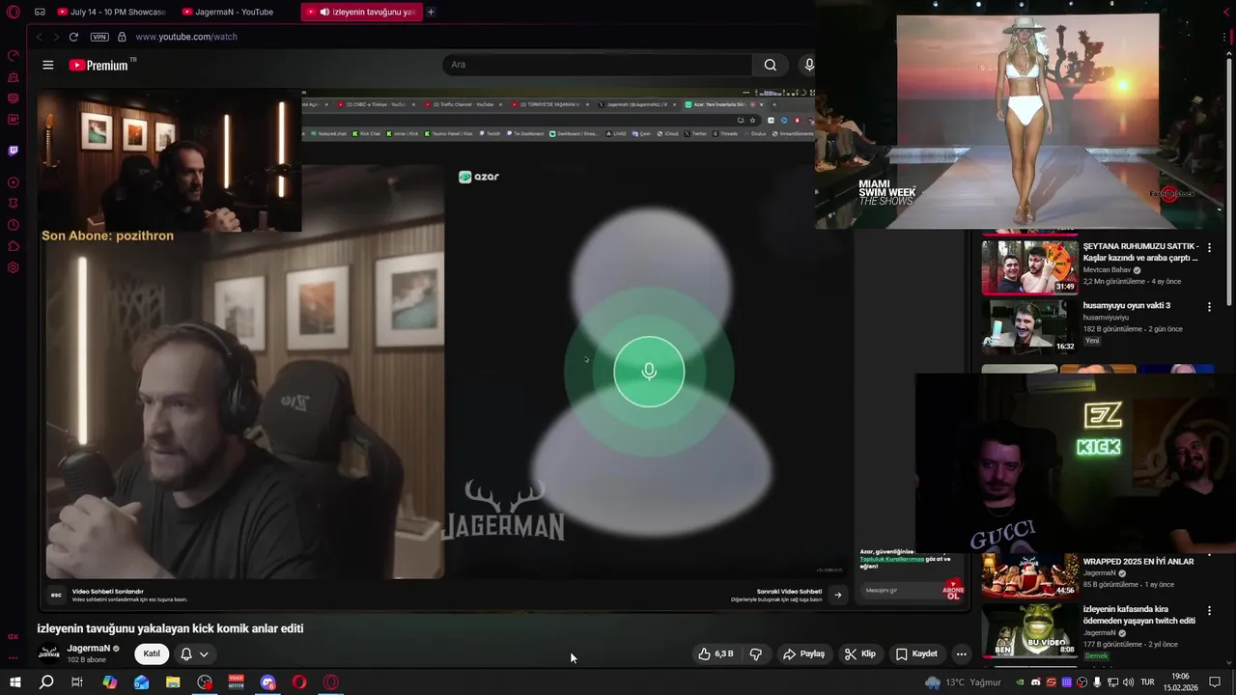Open 'husamyuyu oyun vakti 3' thumbnail
1236x695 pixels.
click(x=1029, y=326)
